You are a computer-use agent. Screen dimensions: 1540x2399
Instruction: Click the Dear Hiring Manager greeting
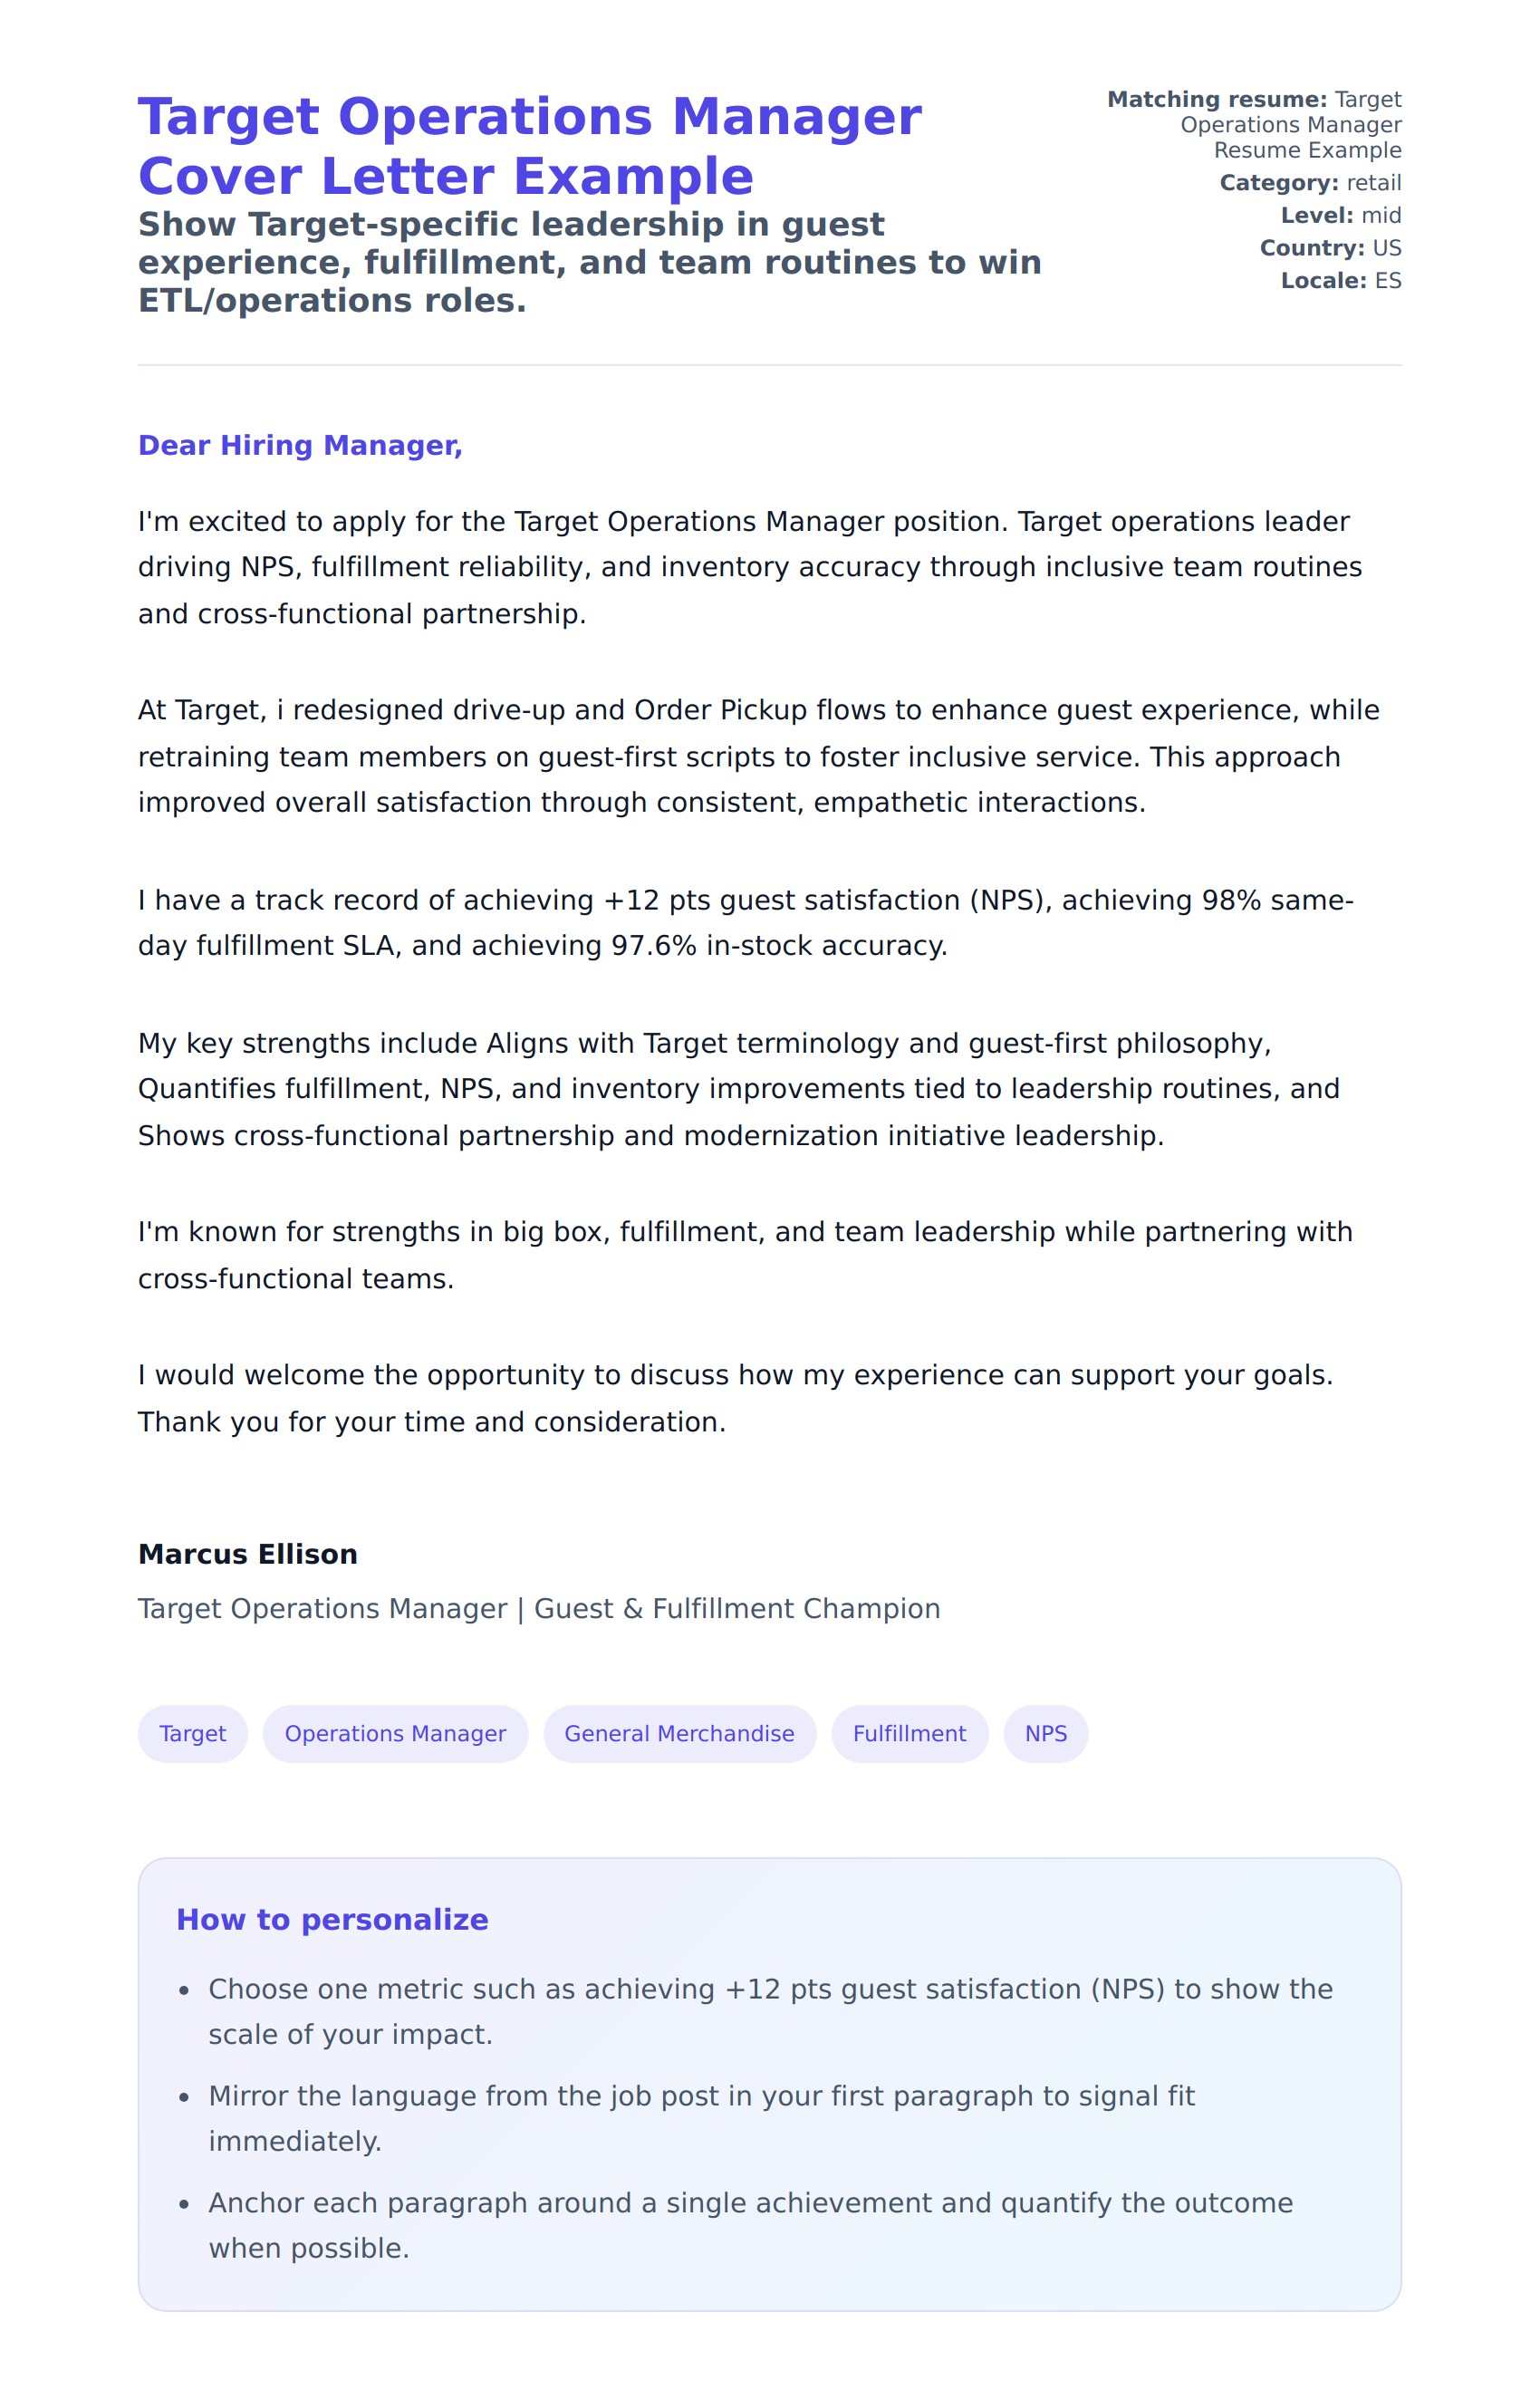click(x=300, y=445)
